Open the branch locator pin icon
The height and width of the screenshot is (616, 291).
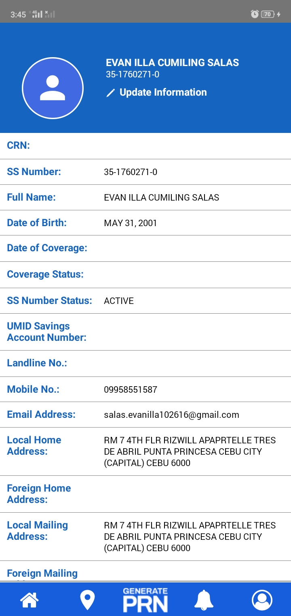pos(87,600)
